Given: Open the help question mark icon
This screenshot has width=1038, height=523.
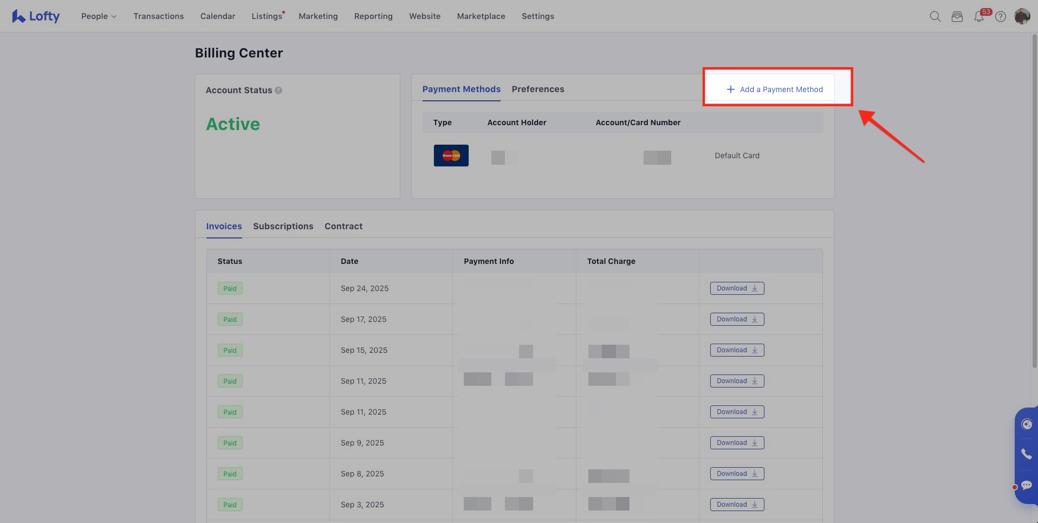Looking at the screenshot, I should pos(1001,16).
